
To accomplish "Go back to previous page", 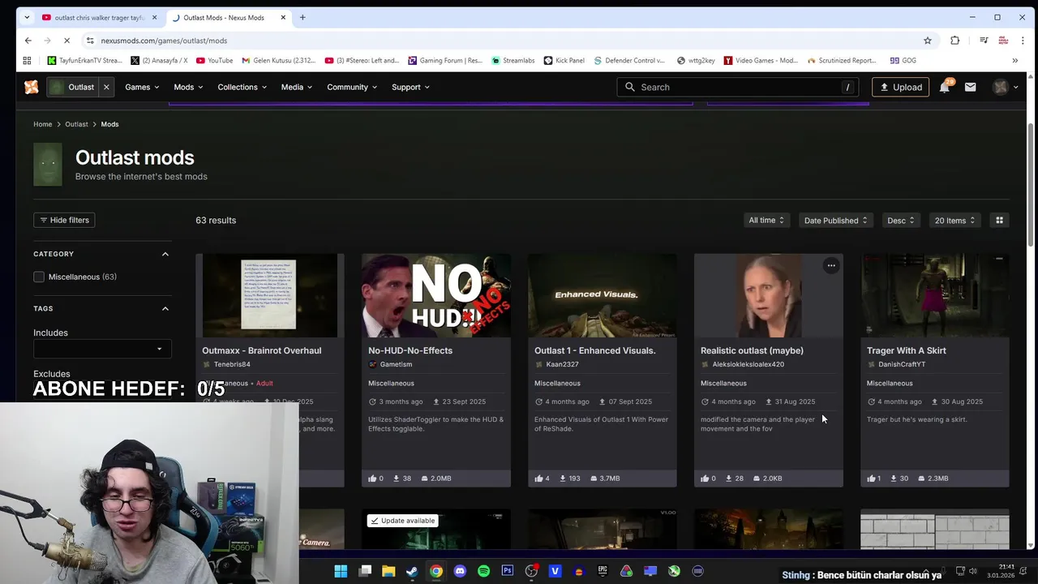I will (28, 41).
